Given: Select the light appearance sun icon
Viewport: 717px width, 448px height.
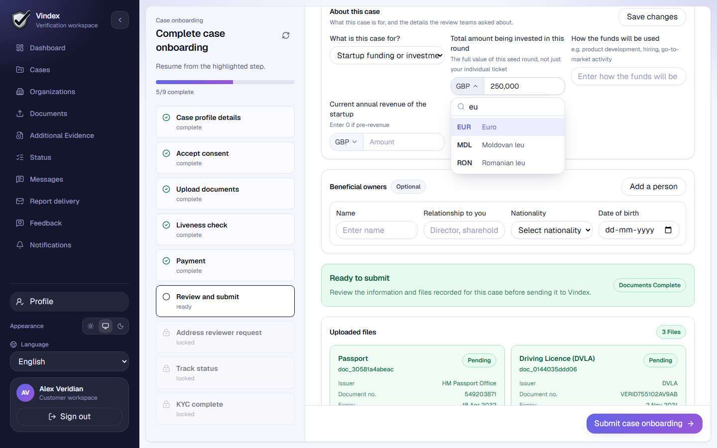Looking at the screenshot, I should click(91, 326).
